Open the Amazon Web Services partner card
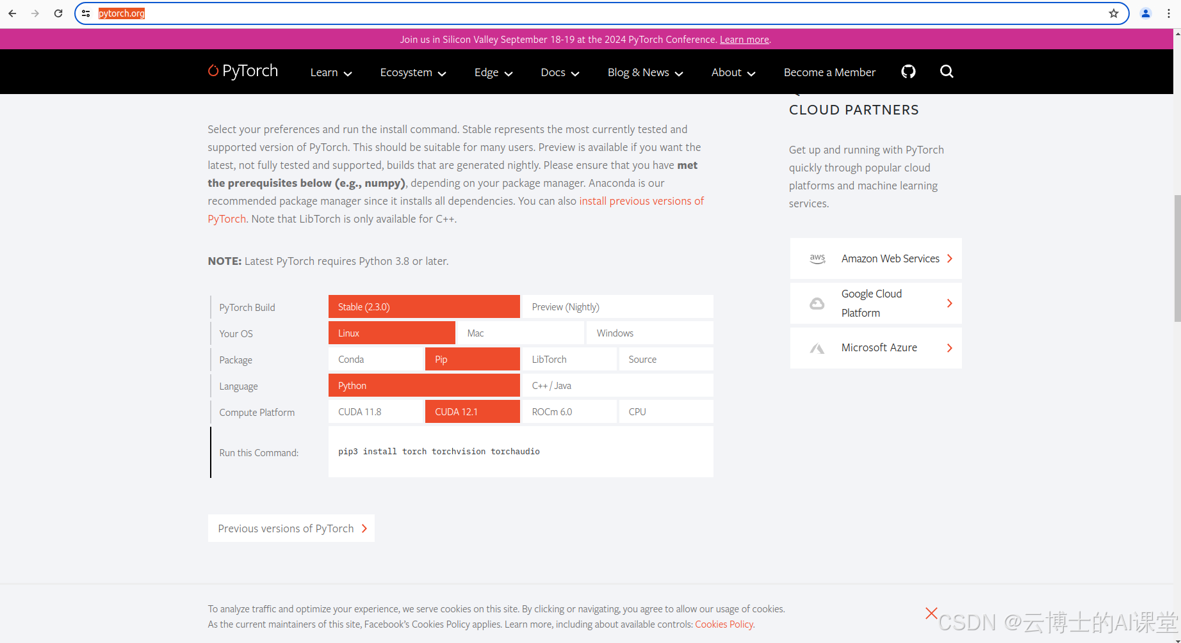This screenshot has height=643, width=1181. 876,258
